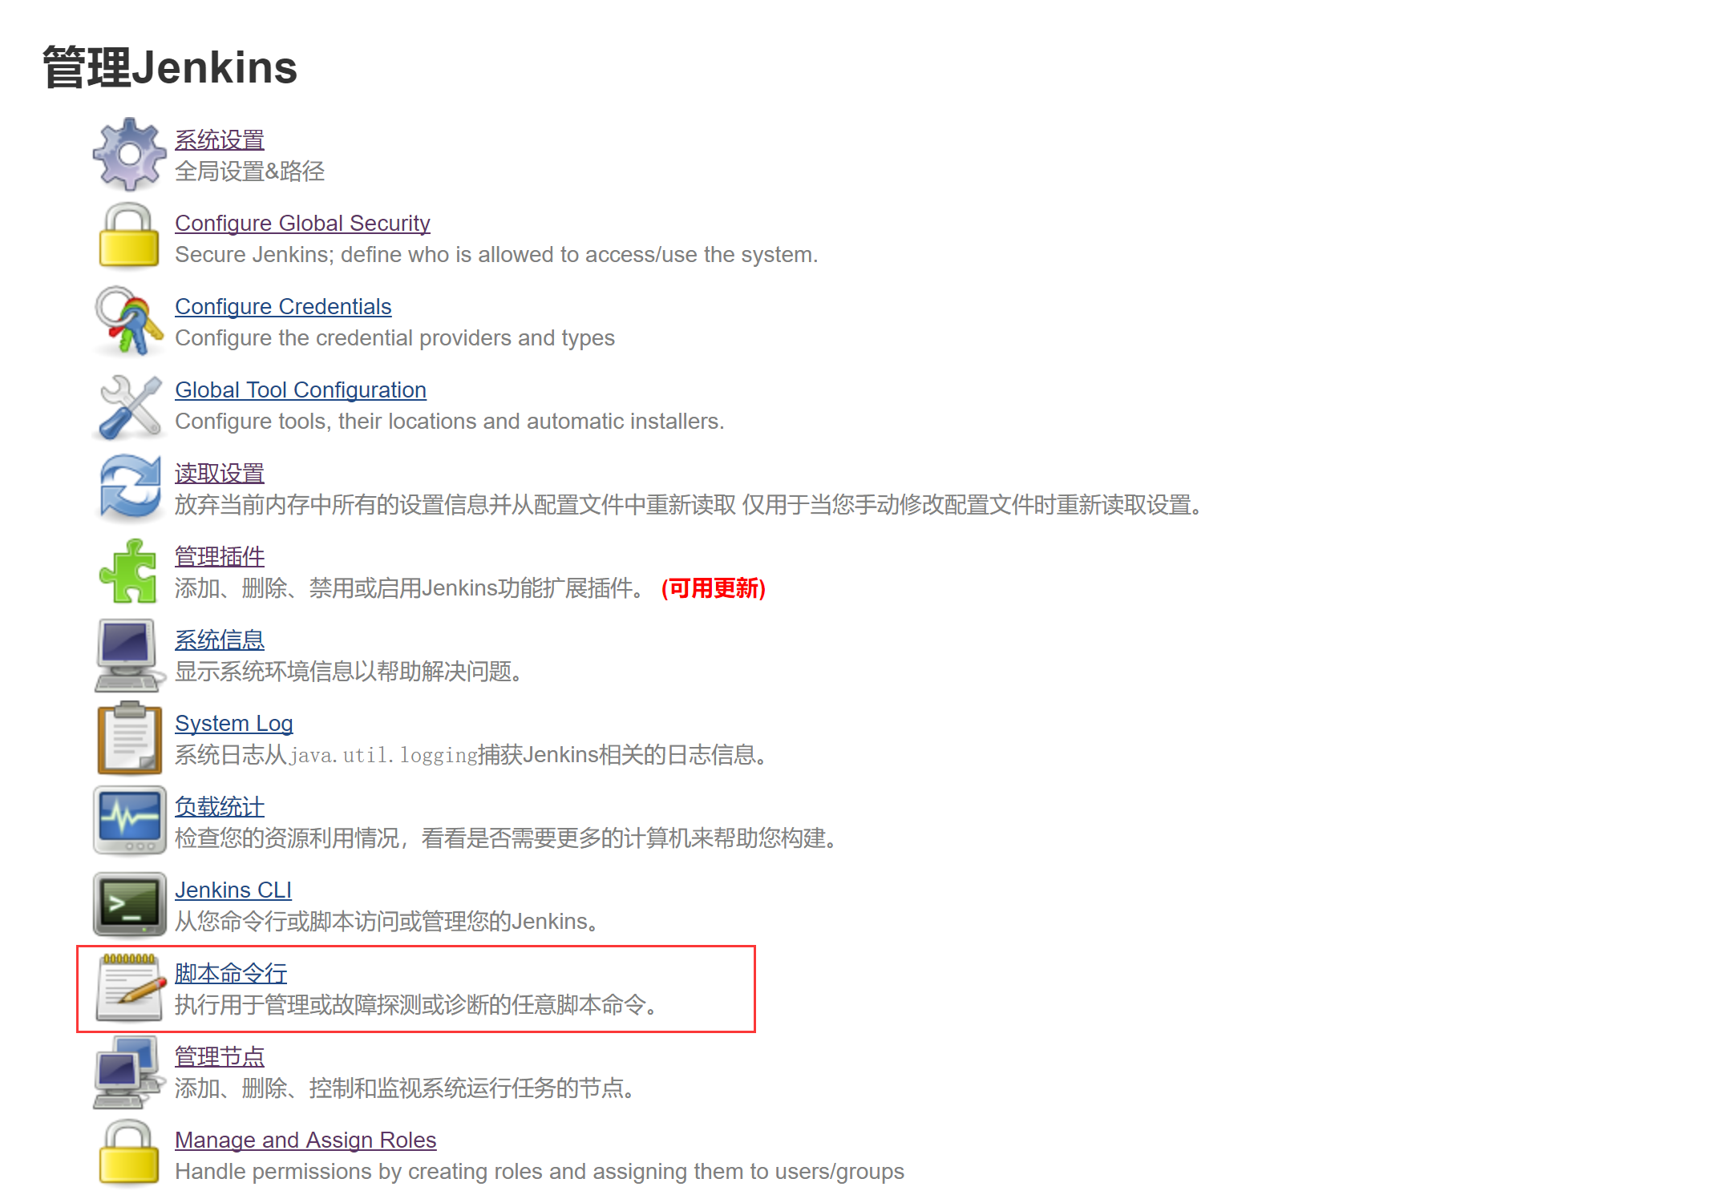Screen dimensions: 1719x1203
Task: Click the clipboard icon for System Log
Action: pos(129,738)
